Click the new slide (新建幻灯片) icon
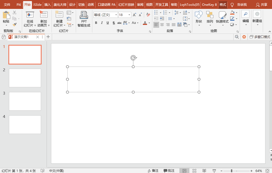This screenshot has width=272, height=173. click(x=59, y=14)
